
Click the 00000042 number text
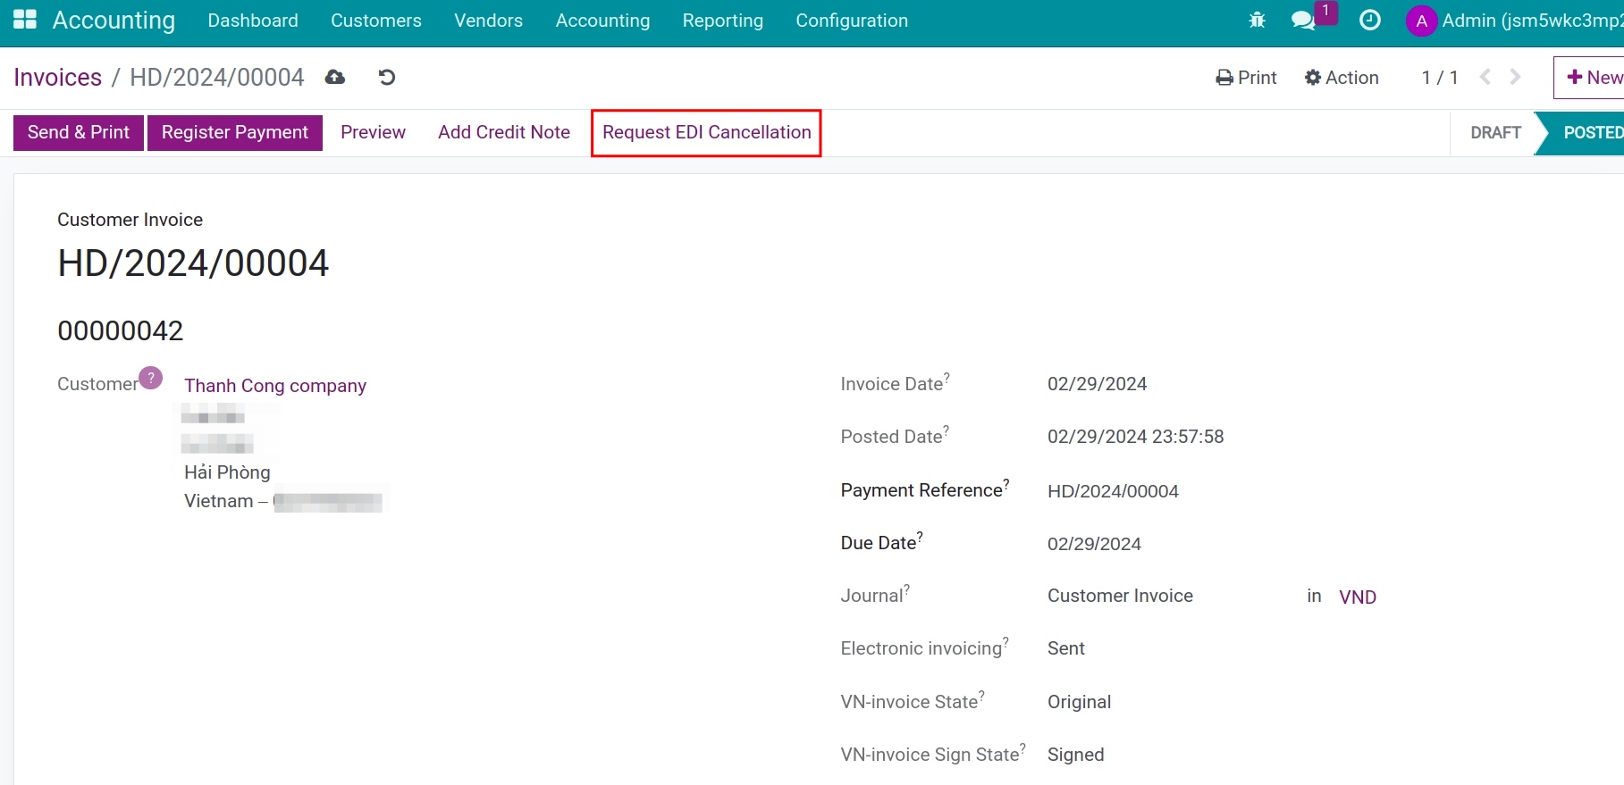point(121,331)
